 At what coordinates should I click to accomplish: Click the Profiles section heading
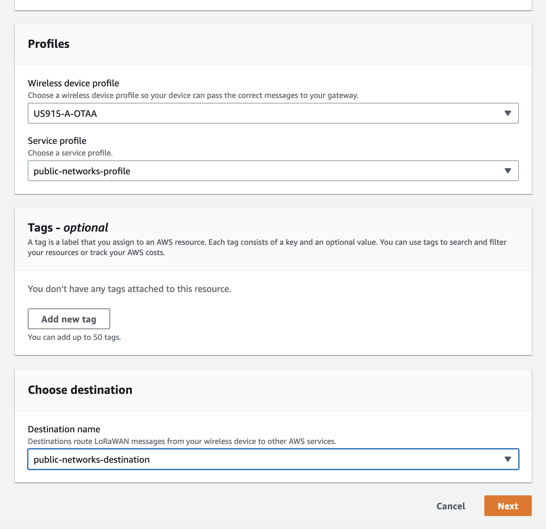(x=49, y=44)
